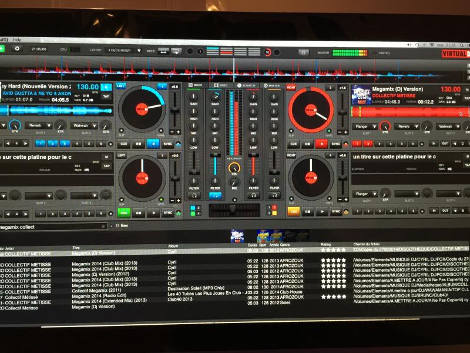The image size is (470, 353).
Task: Sort by the Titre column header
Action: [x=76, y=248]
